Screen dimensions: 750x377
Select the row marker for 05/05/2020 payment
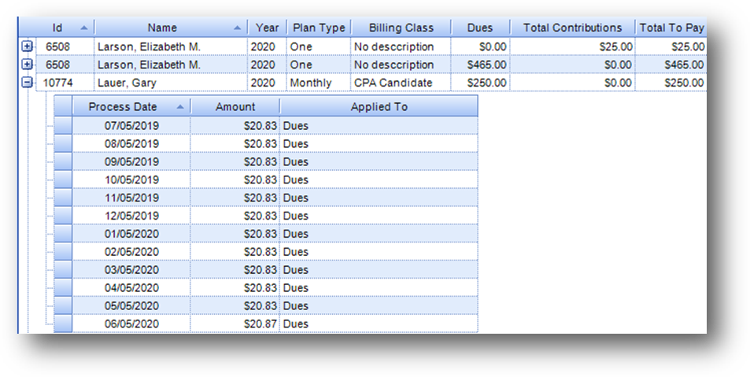[x=63, y=305]
